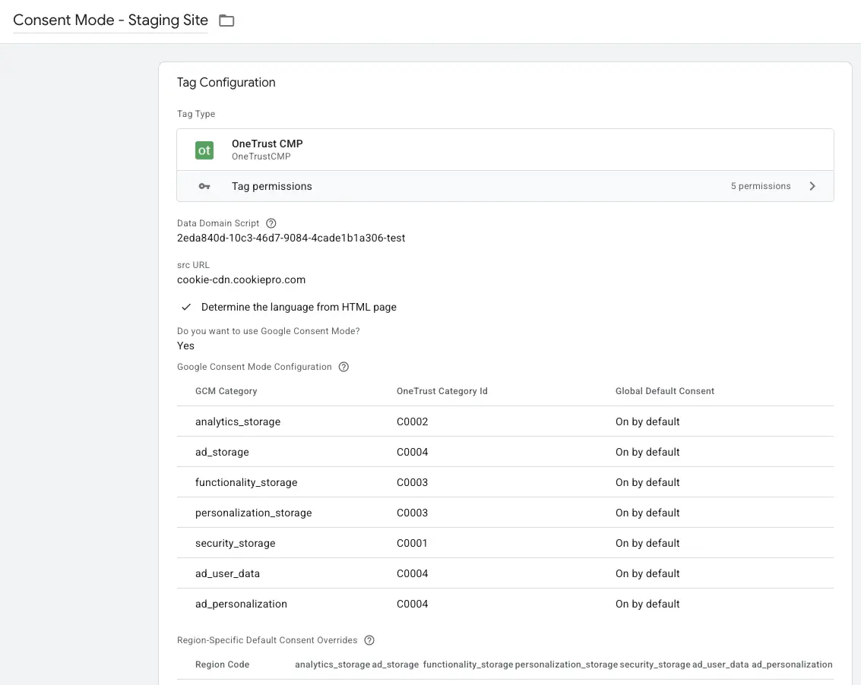Click C0003 in the personalization_storage row
The width and height of the screenshot is (861, 685).
413,513
